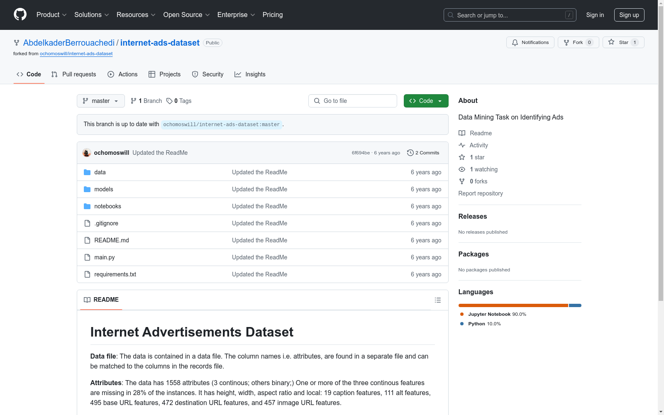Expand the Enterprise menu

(236, 15)
